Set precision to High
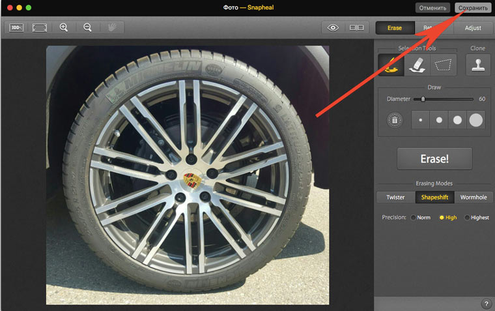Image resolution: width=495 pixels, height=311 pixels. 448,218
